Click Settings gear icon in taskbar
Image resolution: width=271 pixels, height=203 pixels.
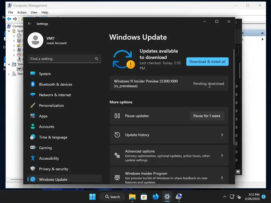[x=167, y=197]
